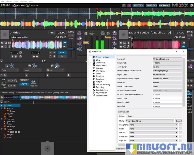Open the Master output device dropdown
Viewport: 194px width, 155px height.
(150, 121)
